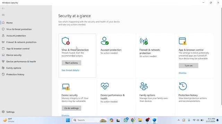Screen dimensions: 222x124
Task: Click the taskbar Search box
Action: click(90, 120)
